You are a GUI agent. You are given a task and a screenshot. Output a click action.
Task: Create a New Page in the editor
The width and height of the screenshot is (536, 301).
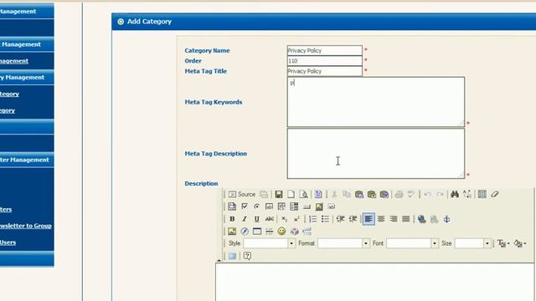pyautogui.click(x=291, y=194)
